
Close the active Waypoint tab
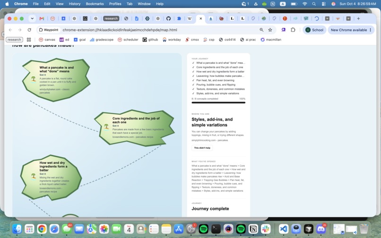201,18
